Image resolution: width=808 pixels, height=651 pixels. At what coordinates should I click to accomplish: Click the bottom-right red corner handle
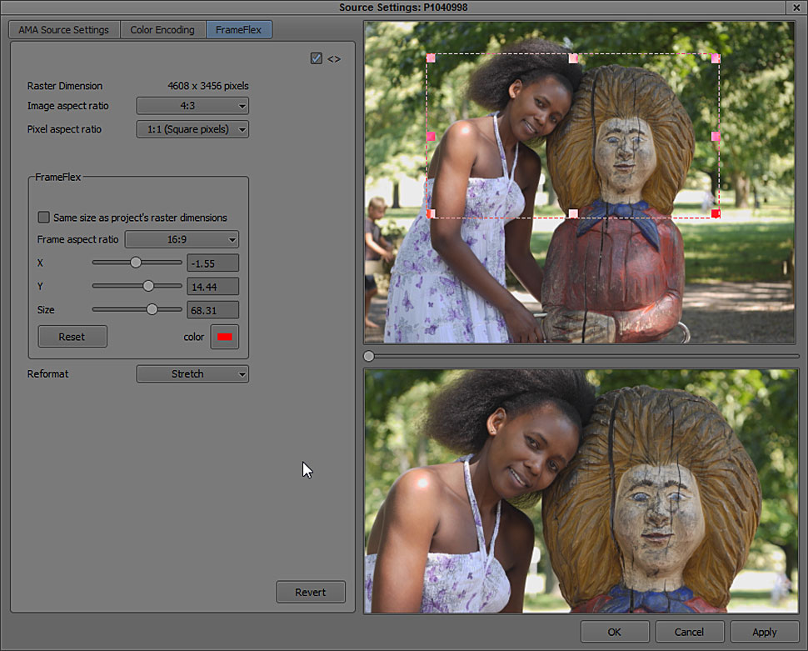click(716, 214)
